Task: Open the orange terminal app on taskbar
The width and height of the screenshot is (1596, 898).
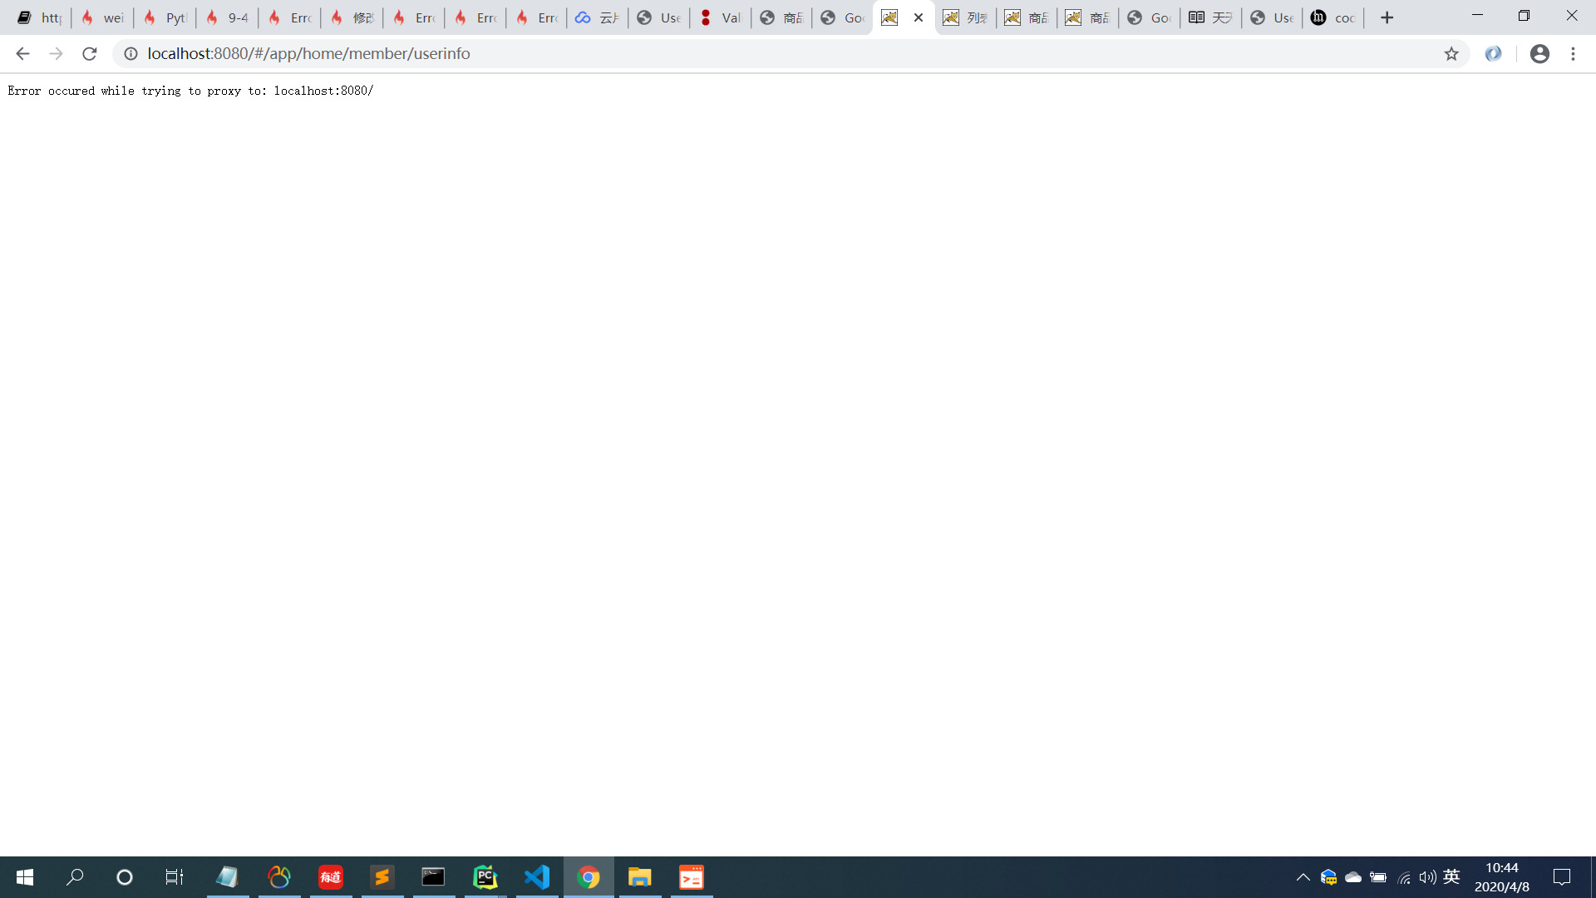Action: click(692, 877)
